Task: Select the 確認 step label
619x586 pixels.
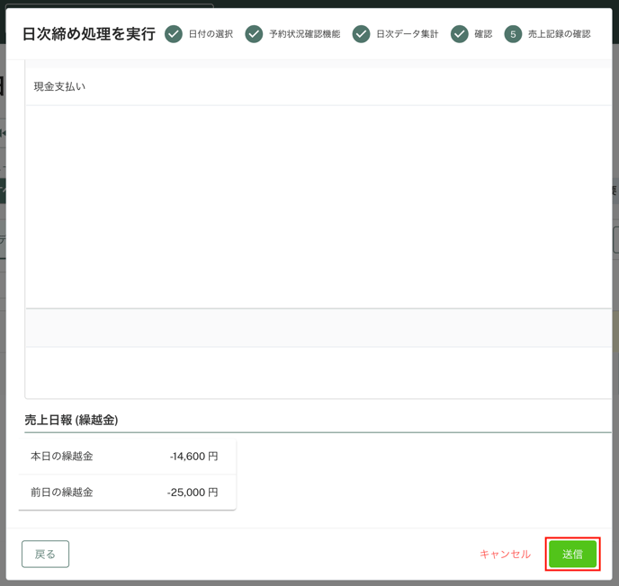Action: 483,34
